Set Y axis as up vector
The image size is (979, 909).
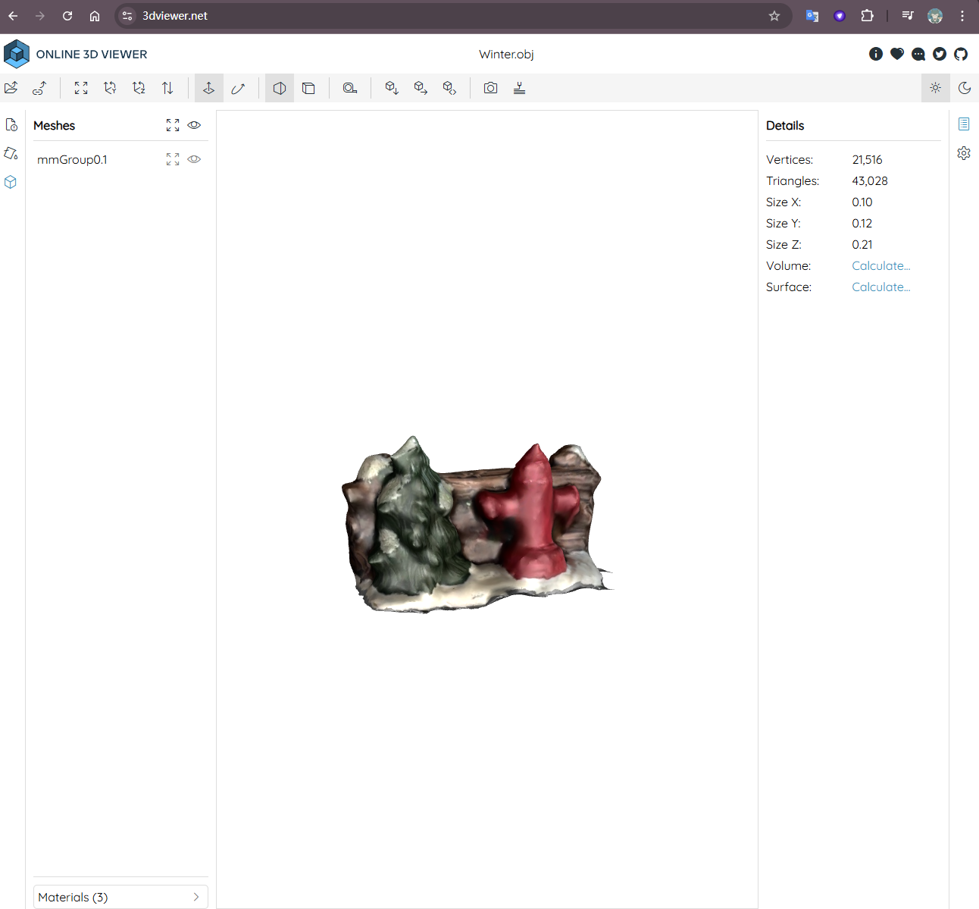(x=110, y=88)
